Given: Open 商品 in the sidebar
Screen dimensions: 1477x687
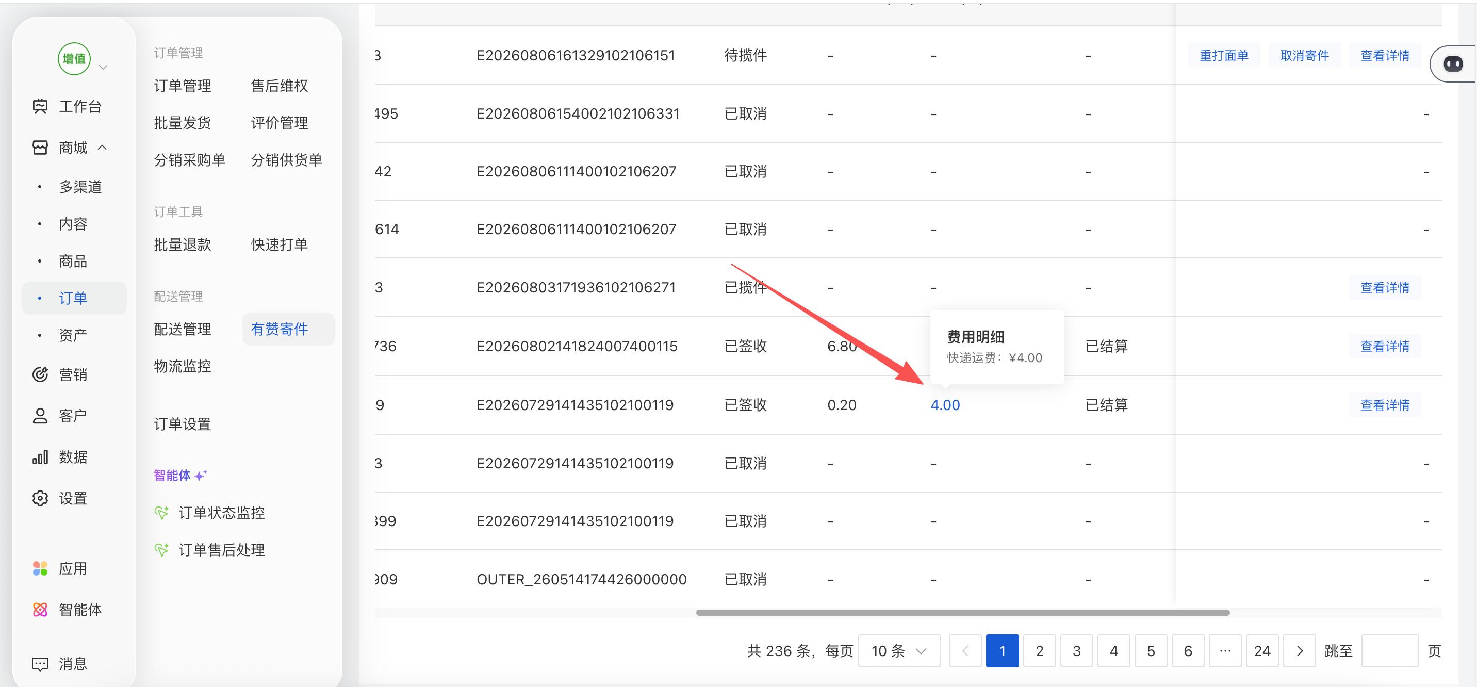Looking at the screenshot, I should pyautogui.click(x=73, y=261).
